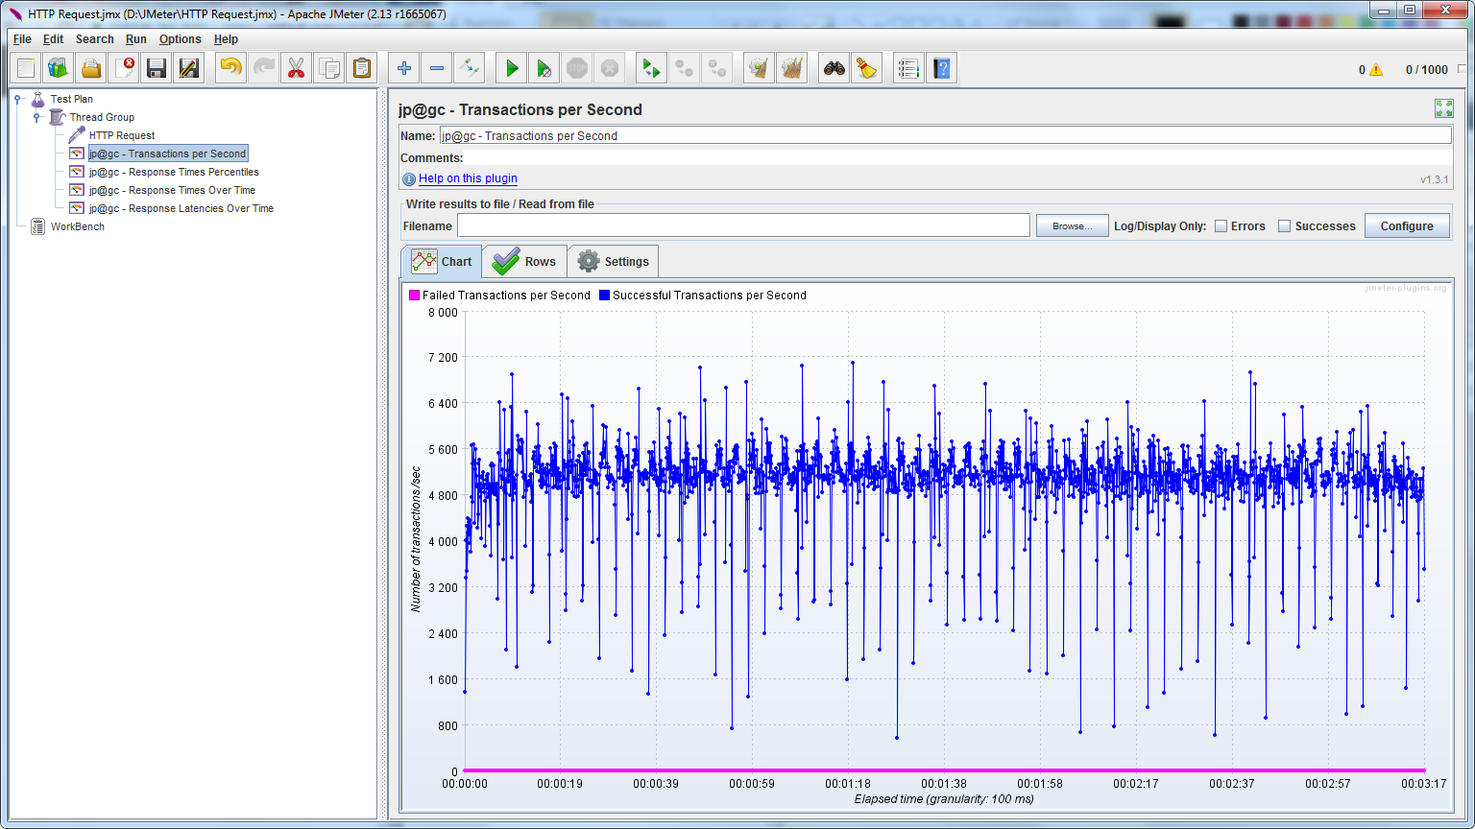
Task: Click the blue Successful Transactions legend swatch
Action: click(605, 296)
